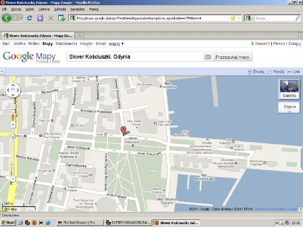This screenshot has height=227, width=303.
Task: Open the Gmail link
Action: tap(101, 44)
